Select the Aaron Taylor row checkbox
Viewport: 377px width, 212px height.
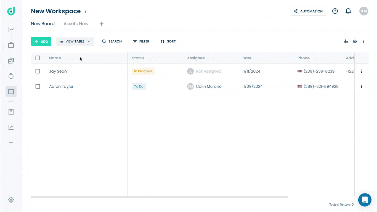pyautogui.click(x=38, y=86)
